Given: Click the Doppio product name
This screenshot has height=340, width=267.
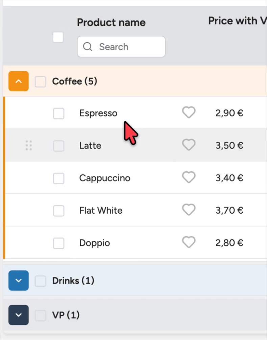Looking at the screenshot, I should click(x=95, y=243).
